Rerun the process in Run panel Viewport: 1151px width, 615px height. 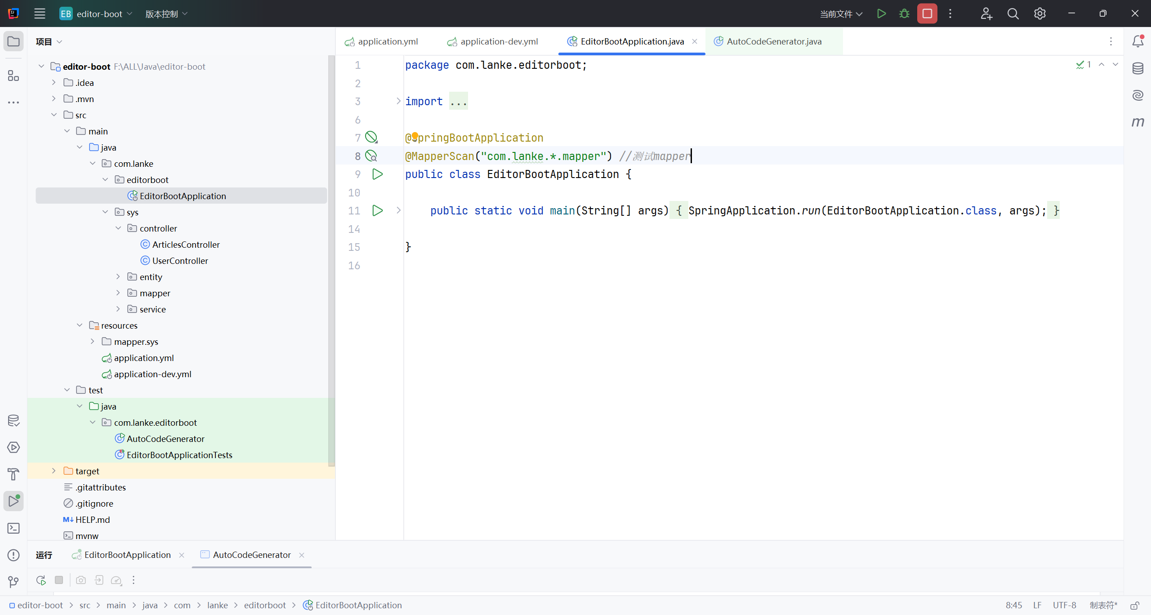tap(41, 580)
